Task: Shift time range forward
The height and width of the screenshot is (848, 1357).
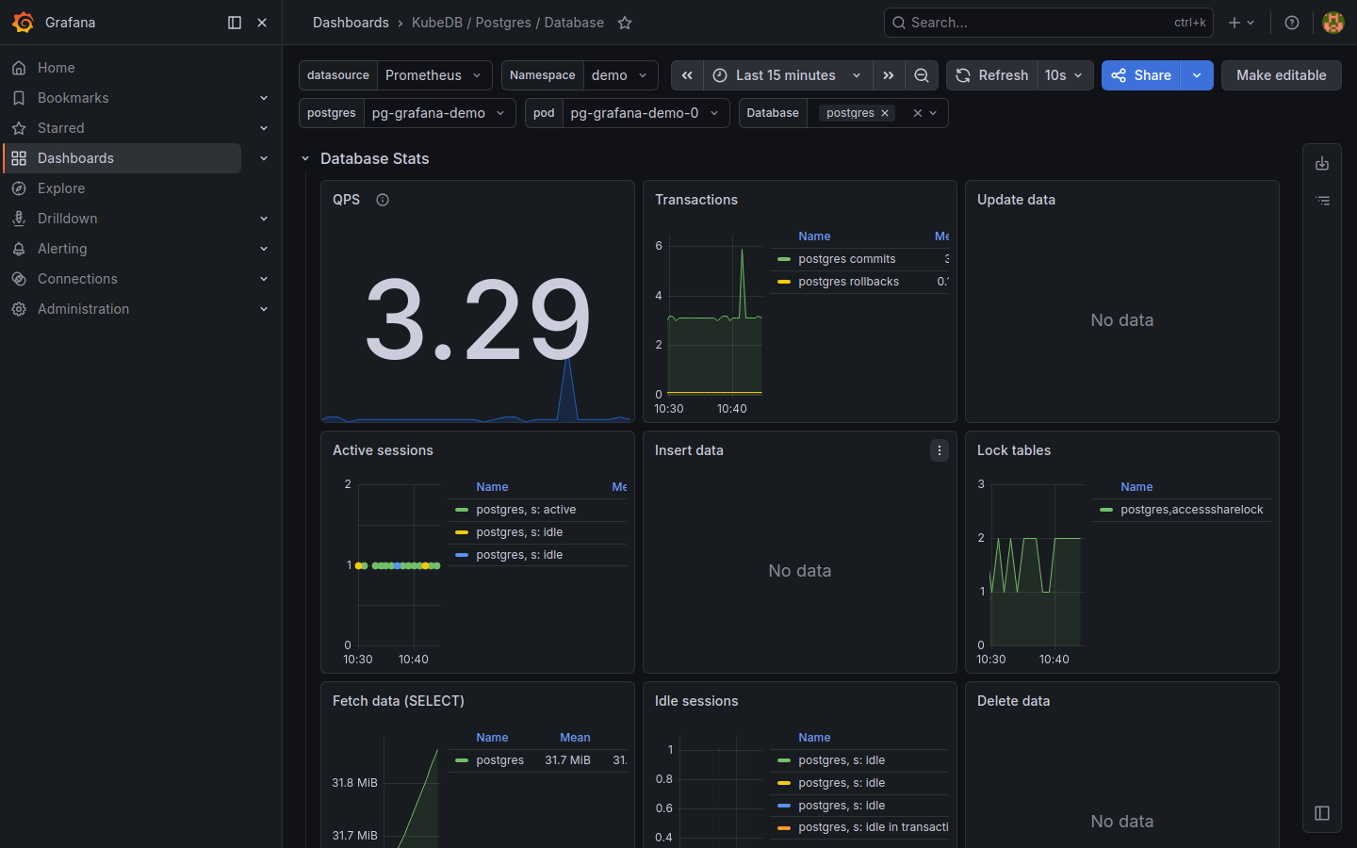Action: pos(889,75)
